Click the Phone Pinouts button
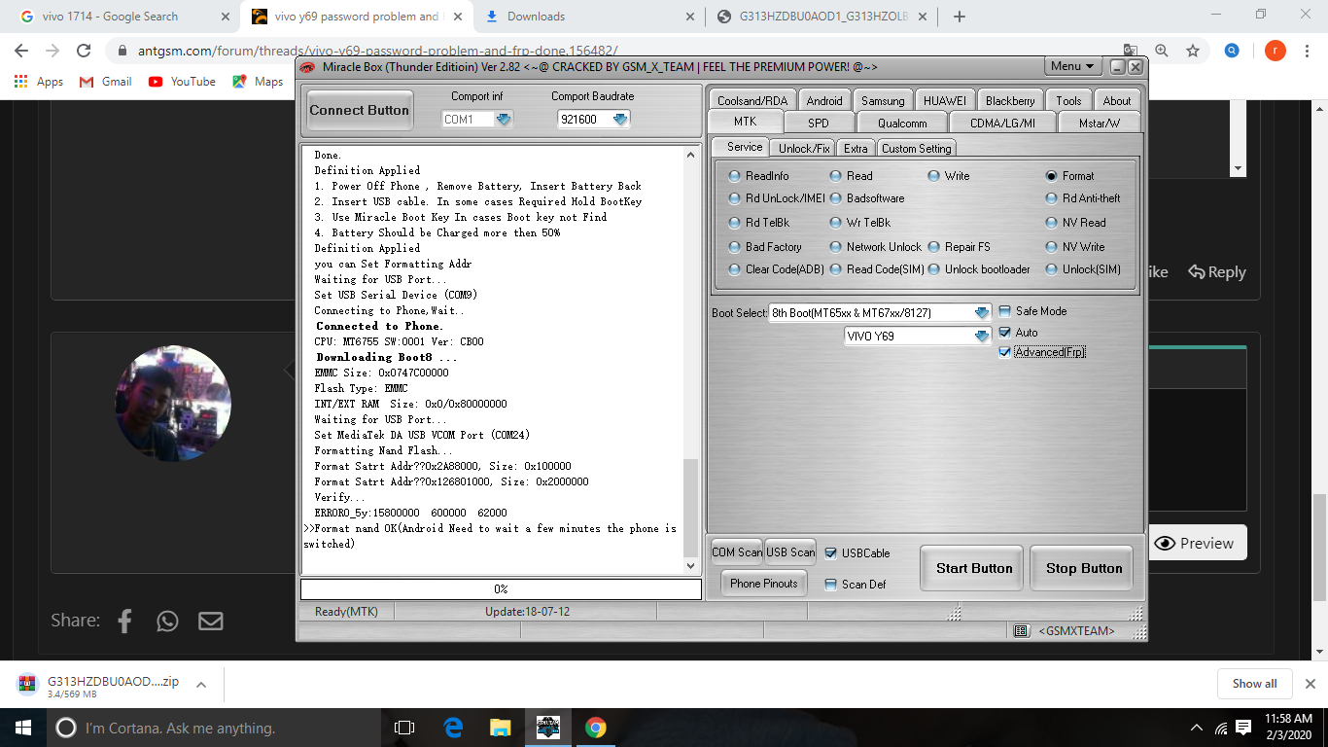This screenshot has height=747, width=1328. (x=764, y=584)
